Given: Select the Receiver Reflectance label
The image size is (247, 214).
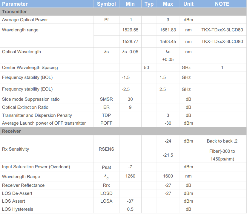Looking at the screenshot, I should [23, 185].
